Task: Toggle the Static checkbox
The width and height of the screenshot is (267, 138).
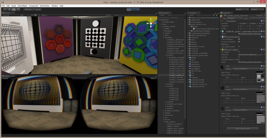Action: tap(257, 16)
